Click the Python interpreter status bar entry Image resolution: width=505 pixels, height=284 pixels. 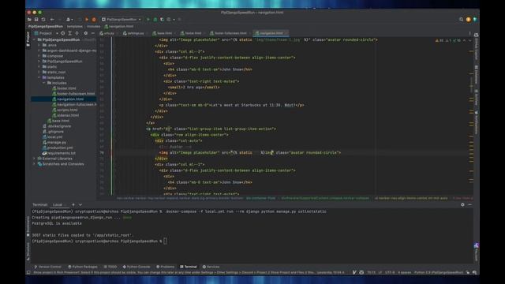coord(439,272)
